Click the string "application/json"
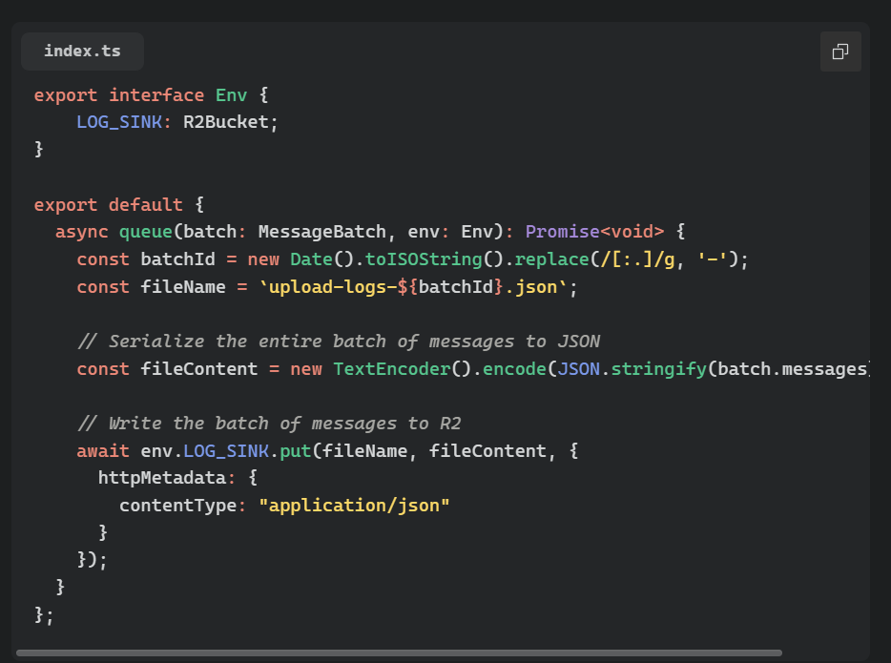The height and width of the screenshot is (663, 891). [354, 506]
